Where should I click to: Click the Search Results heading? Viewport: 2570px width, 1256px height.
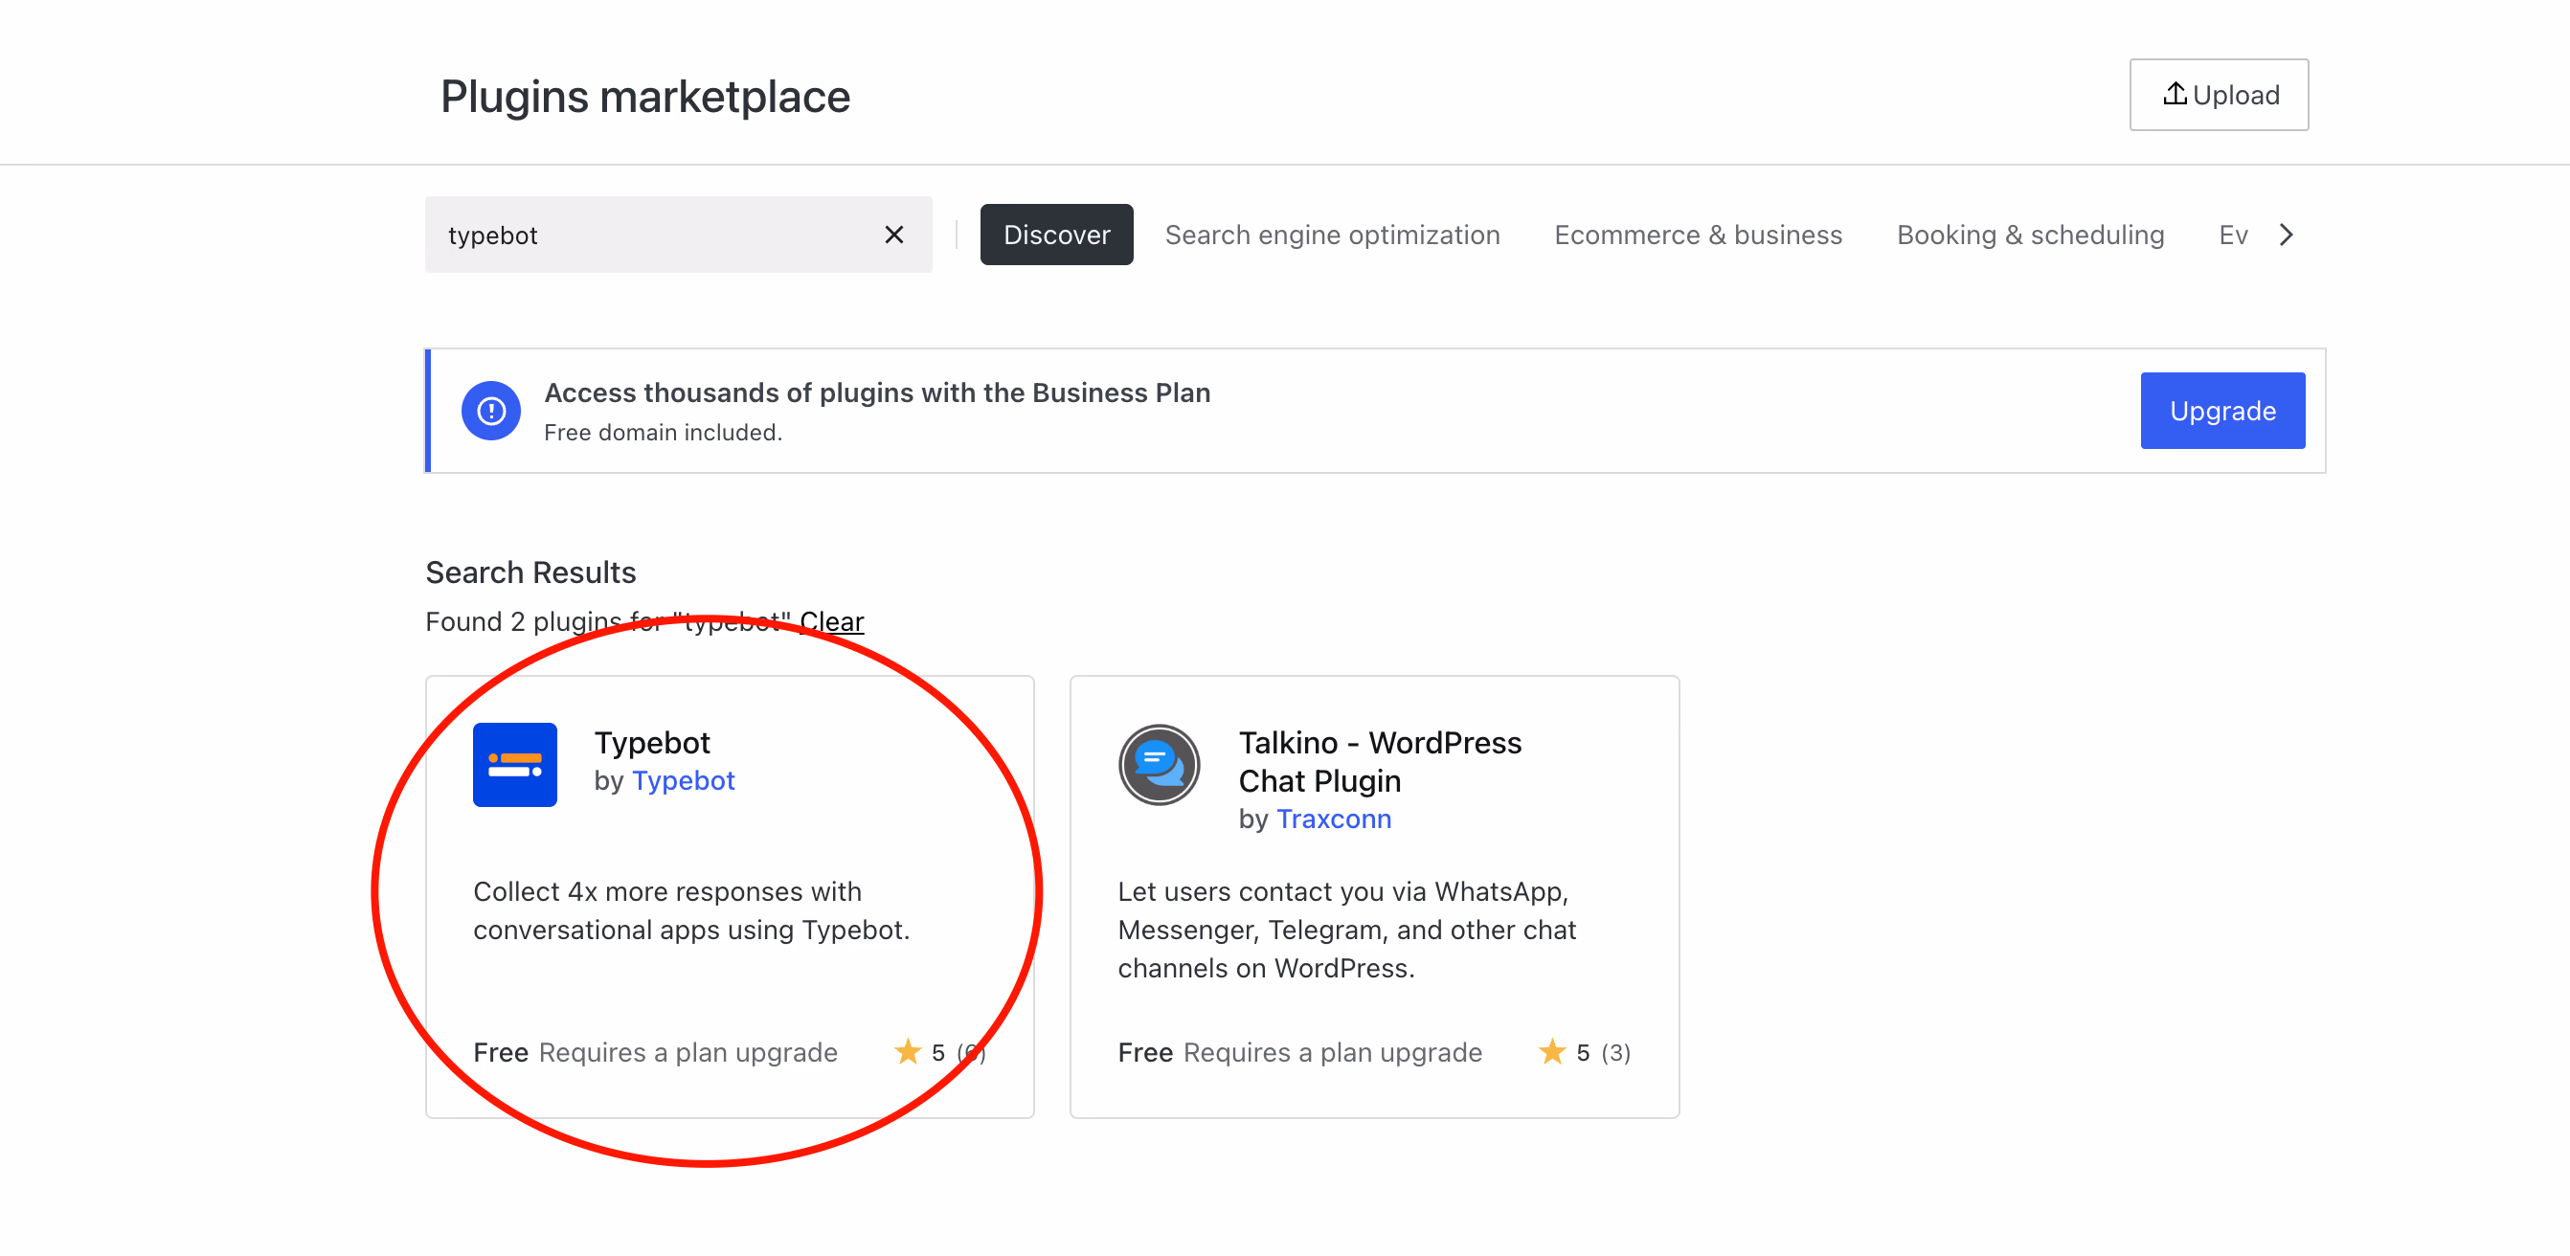tap(530, 572)
